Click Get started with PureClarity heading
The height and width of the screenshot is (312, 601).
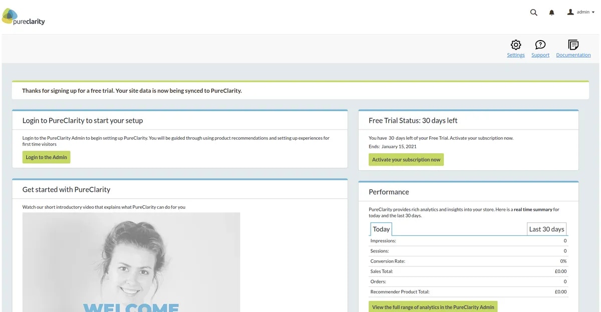tap(66, 190)
